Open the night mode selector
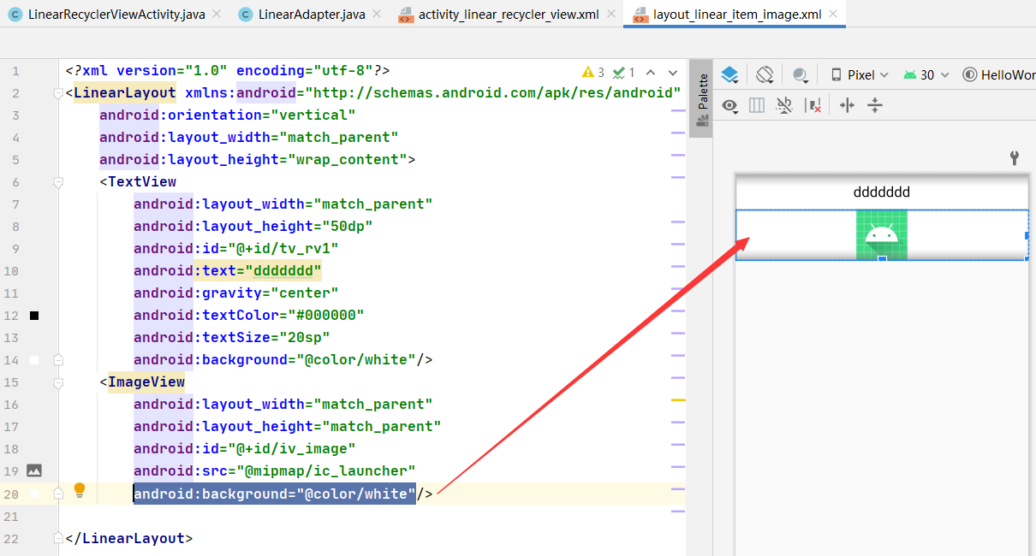Image resolution: width=1036 pixels, height=556 pixels. click(801, 74)
